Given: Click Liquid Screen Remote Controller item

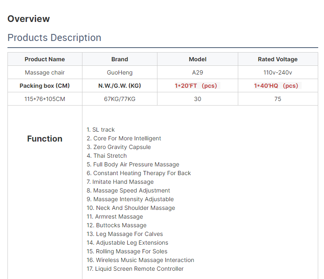Looking at the screenshot, I should (135, 269).
